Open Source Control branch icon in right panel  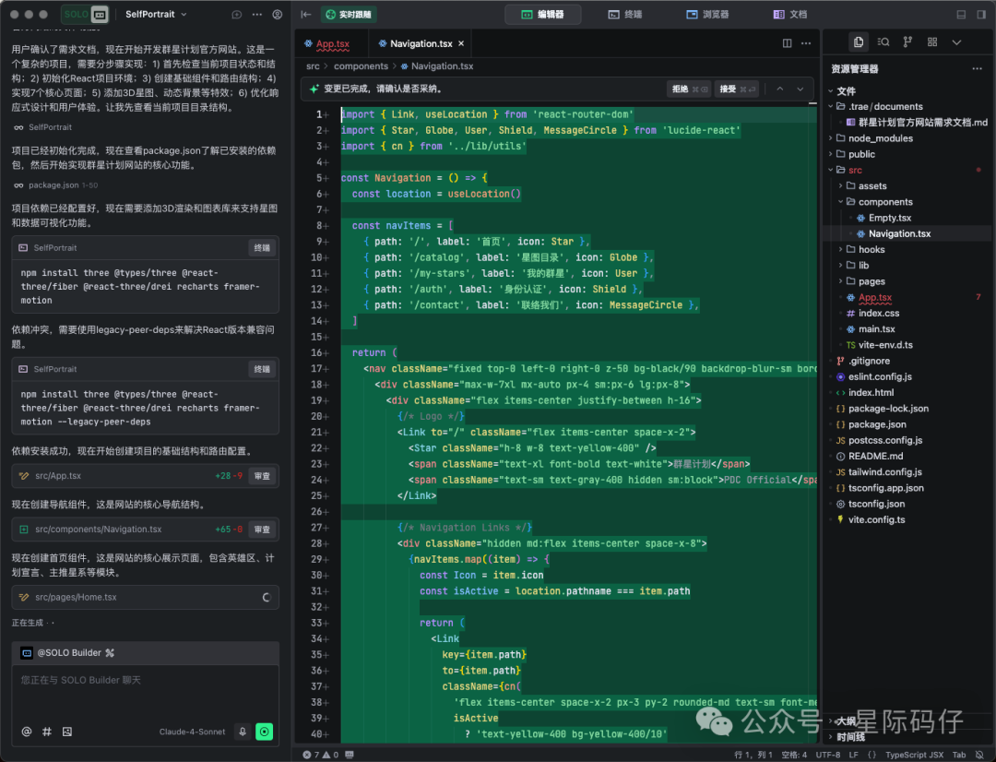906,42
